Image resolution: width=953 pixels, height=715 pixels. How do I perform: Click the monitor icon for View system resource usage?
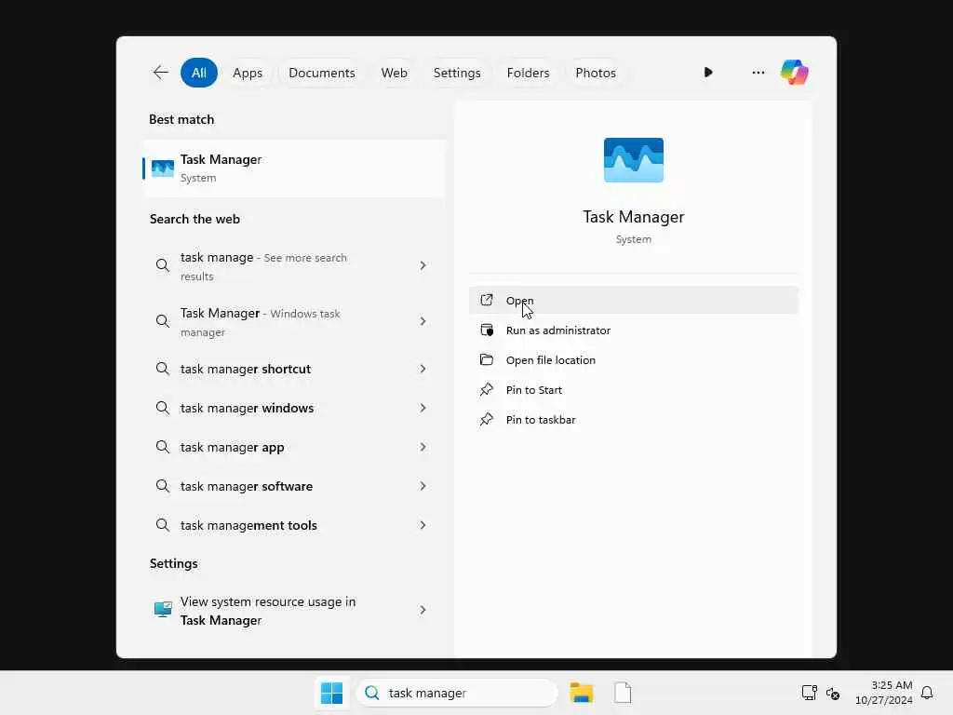163,609
